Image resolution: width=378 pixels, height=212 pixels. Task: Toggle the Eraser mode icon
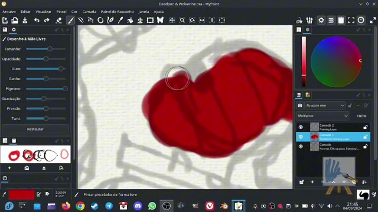pyautogui.click(x=59, y=21)
